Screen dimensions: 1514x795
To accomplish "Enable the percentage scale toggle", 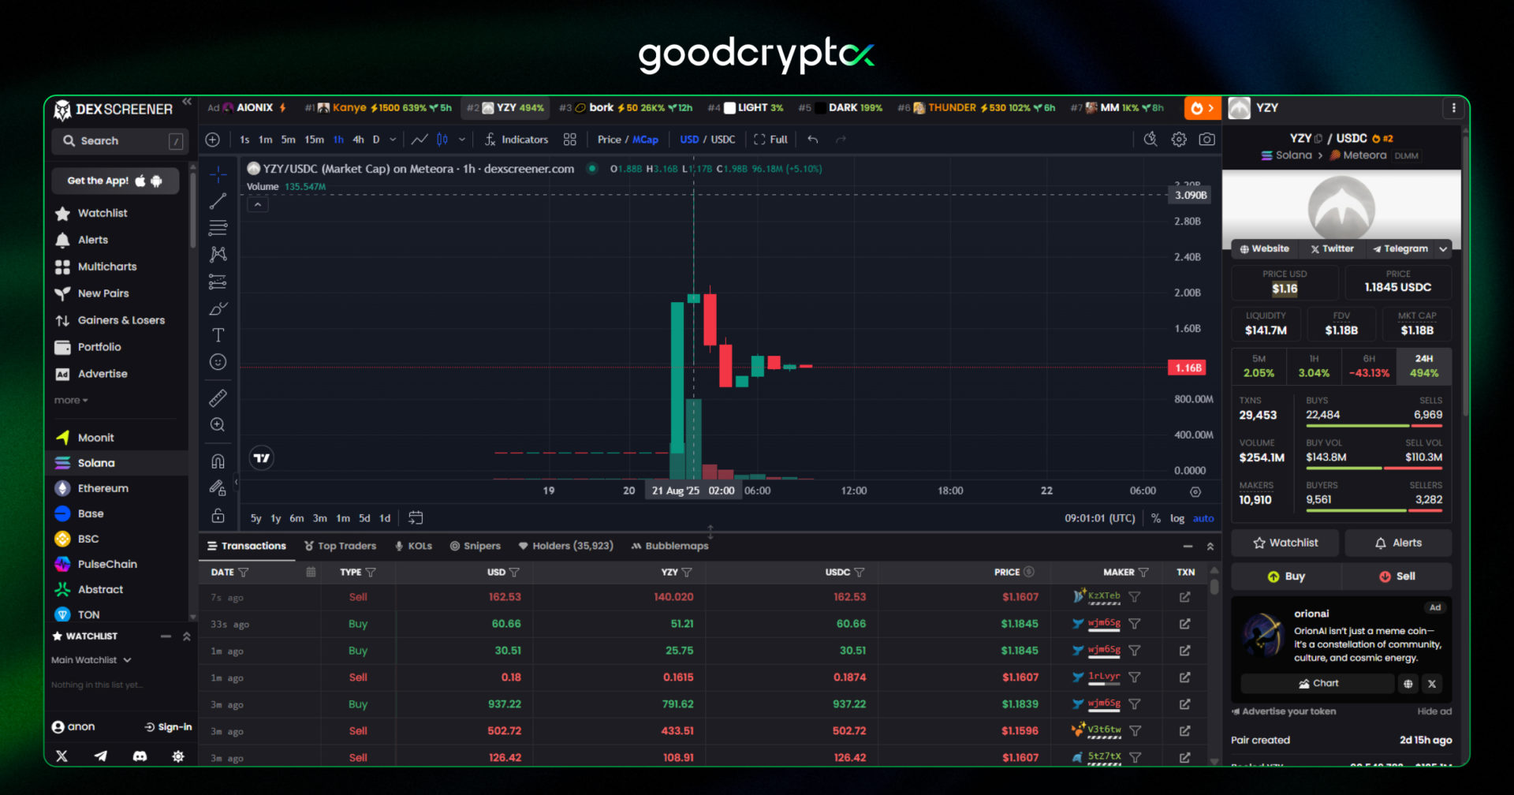I will (x=1156, y=518).
